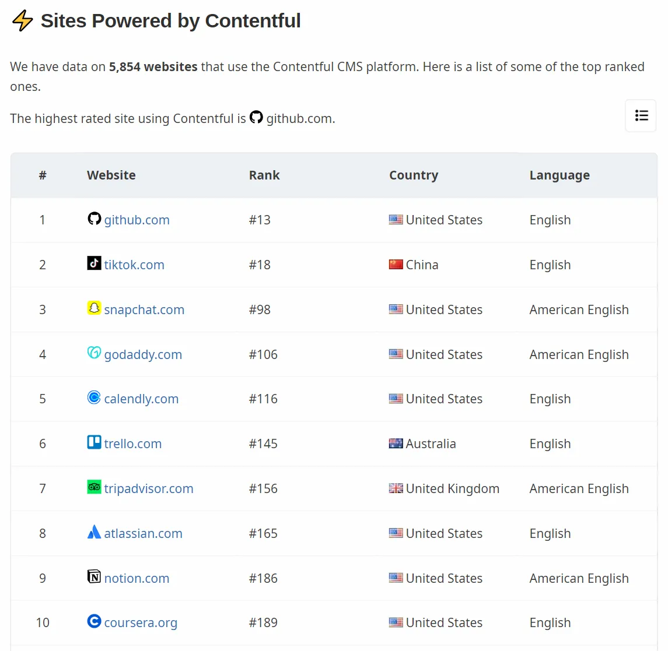This screenshot has height=651, width=668.
Task: Select the #145 rank cell
Action: coord(263,444)
